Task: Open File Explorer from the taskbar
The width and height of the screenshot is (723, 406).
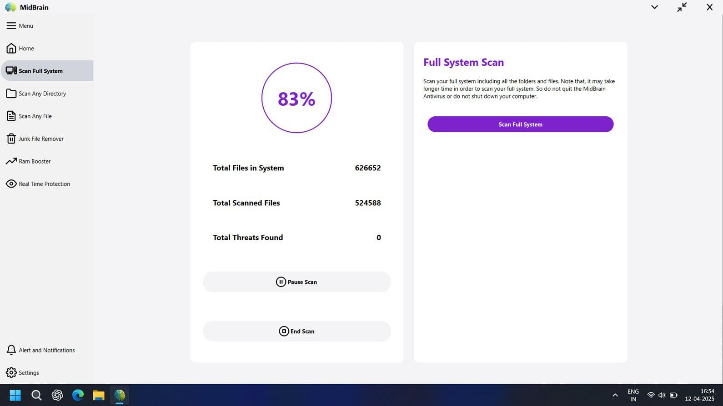Action: click(99, 395)
